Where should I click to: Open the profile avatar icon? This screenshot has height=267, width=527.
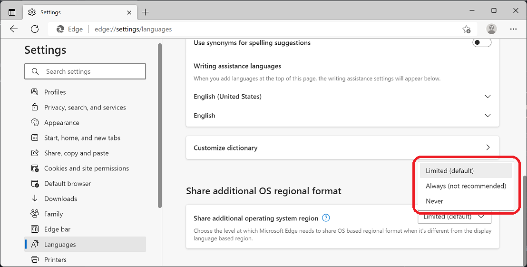point(491,29)
